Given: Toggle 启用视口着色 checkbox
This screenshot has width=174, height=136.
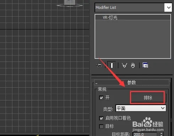Looking at the screenshot, I should 101,118.
